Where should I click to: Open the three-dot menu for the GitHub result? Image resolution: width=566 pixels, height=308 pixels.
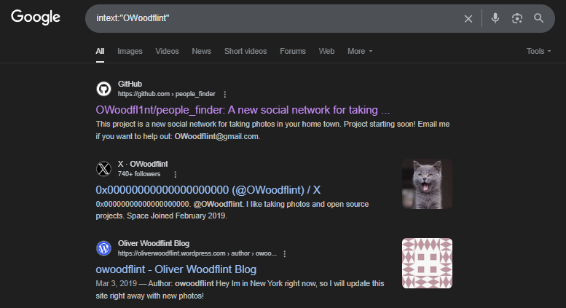[x=225, y=94]
